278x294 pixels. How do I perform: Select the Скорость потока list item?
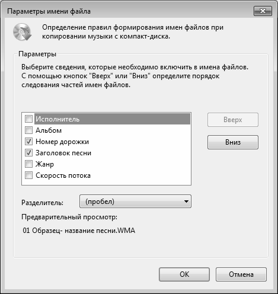pyautogui.click(x=63, y=175)
